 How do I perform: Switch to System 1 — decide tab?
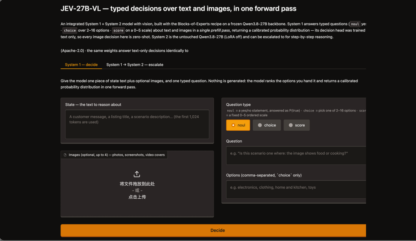81,65
